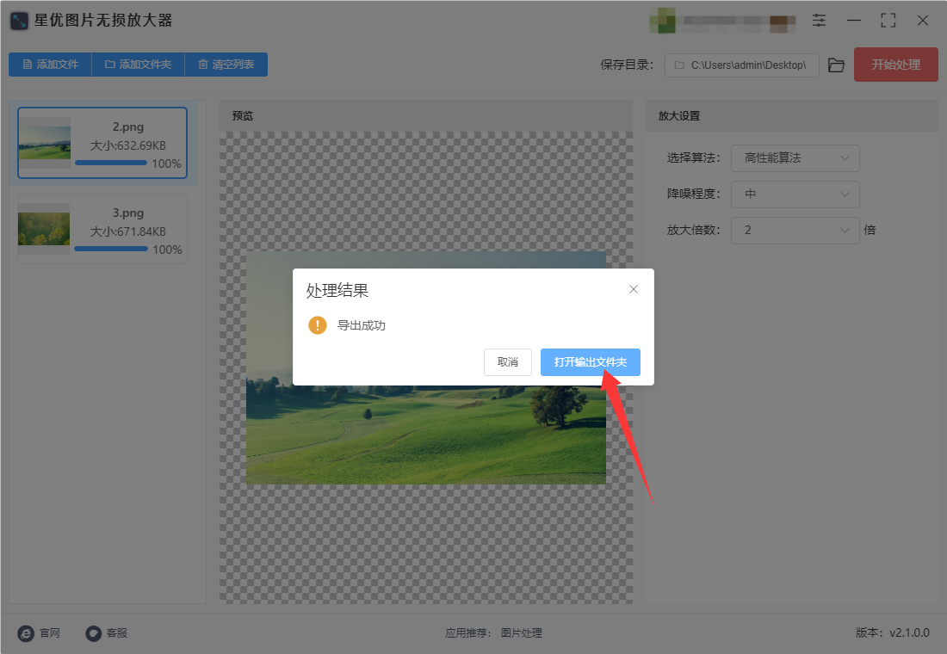This screenshot has height=654, width=947.
Task: Click the app logo icon in title bar
Action: pyautogui.click(x=19, y=22)
